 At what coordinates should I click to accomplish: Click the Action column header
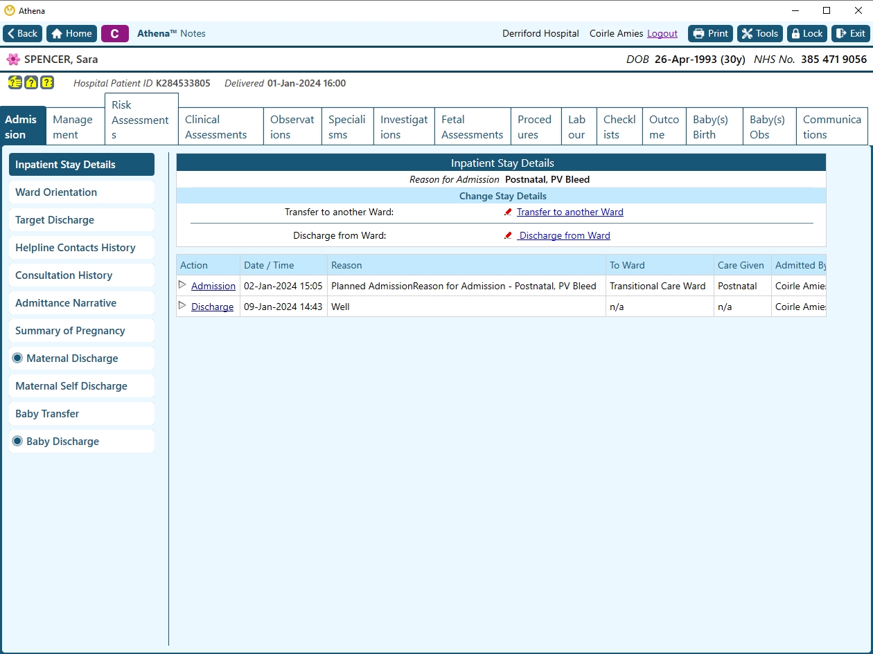(x=208, y=265)
